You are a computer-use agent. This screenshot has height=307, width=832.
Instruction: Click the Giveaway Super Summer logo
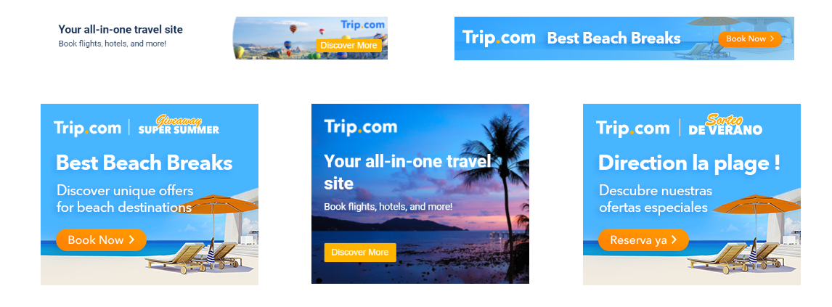coord(179,125)
